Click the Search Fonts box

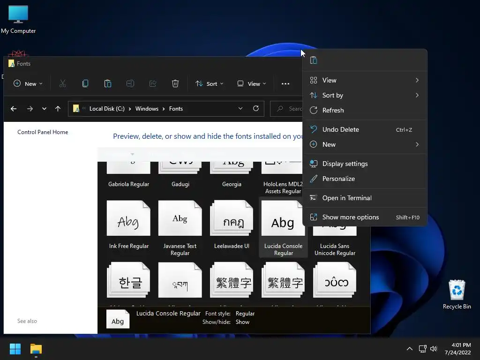point(286,109)
